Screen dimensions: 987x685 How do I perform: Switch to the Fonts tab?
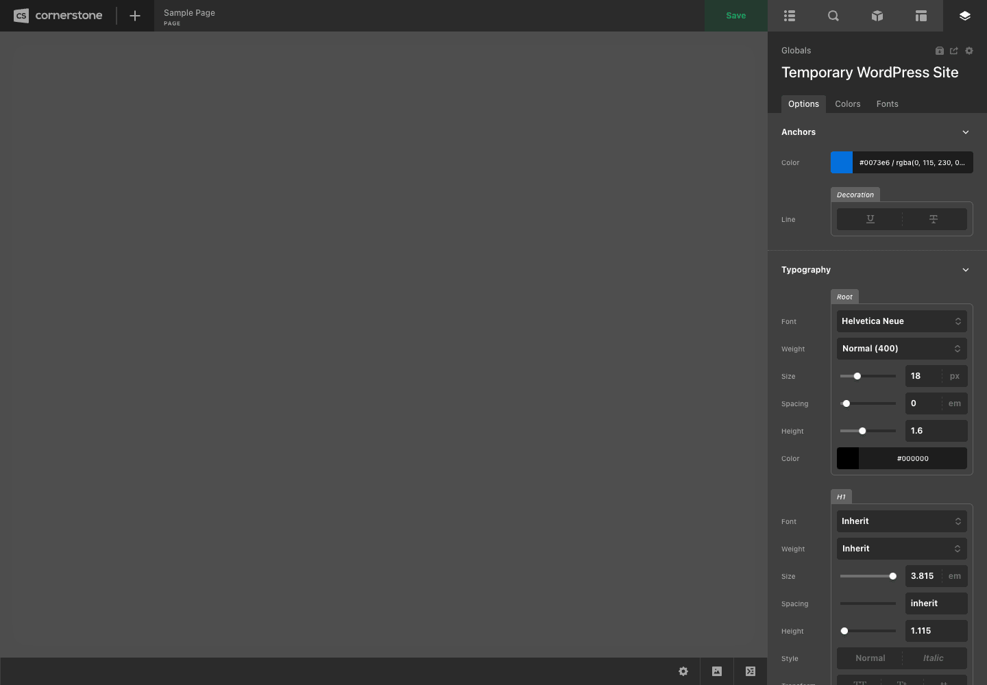click(888, 104)
